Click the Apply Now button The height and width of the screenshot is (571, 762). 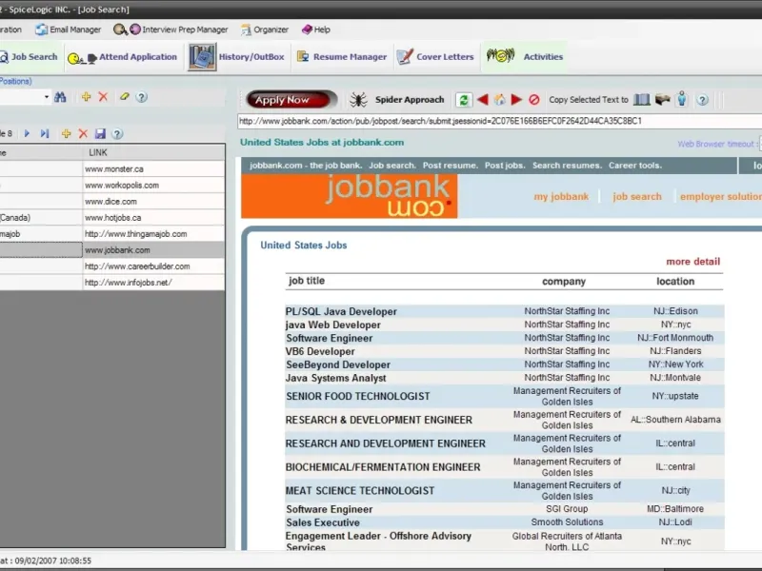pos(291,100)
